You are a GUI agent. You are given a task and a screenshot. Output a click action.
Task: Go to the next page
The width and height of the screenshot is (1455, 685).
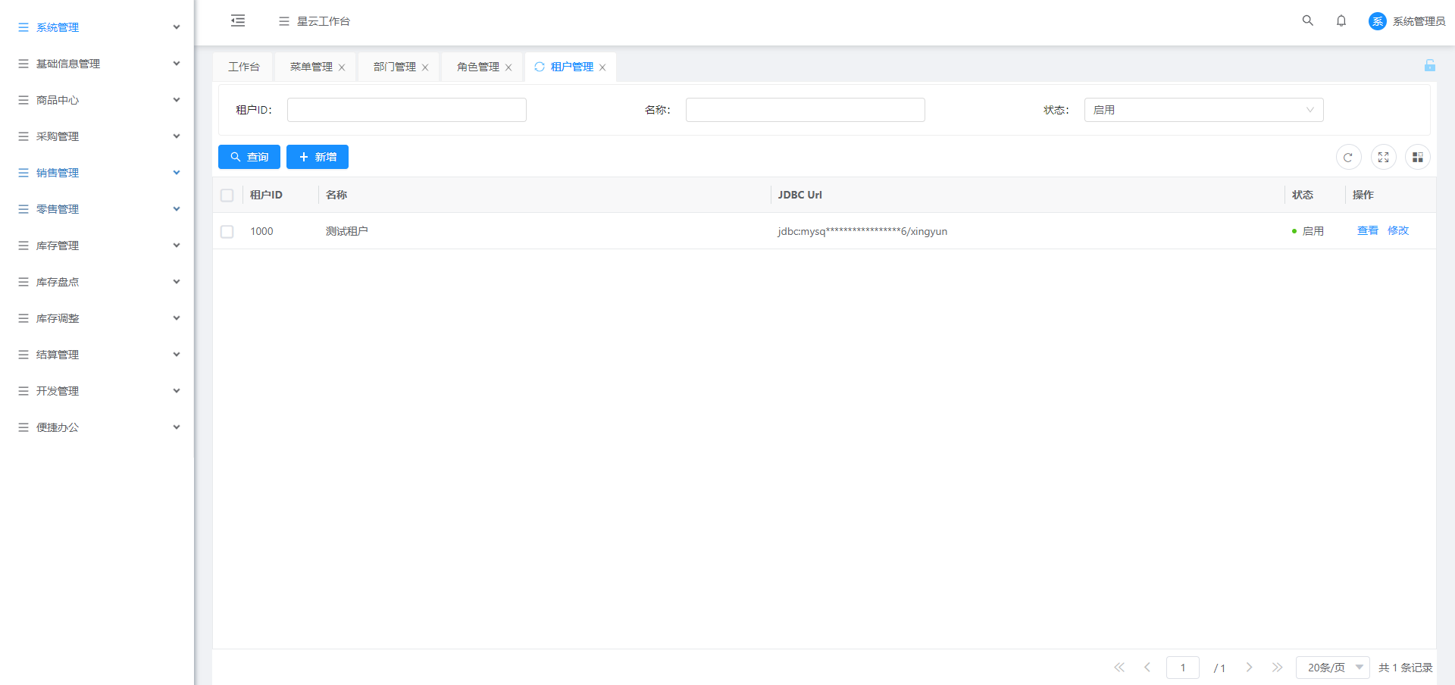click(x=1249, y=668)
